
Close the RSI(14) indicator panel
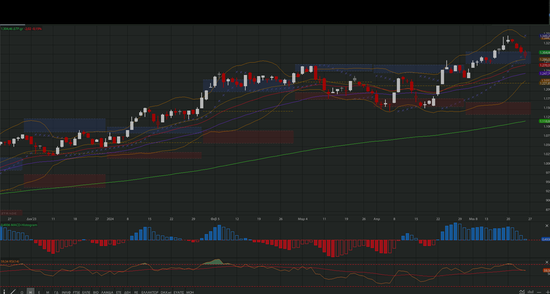[x=547, y=263]
